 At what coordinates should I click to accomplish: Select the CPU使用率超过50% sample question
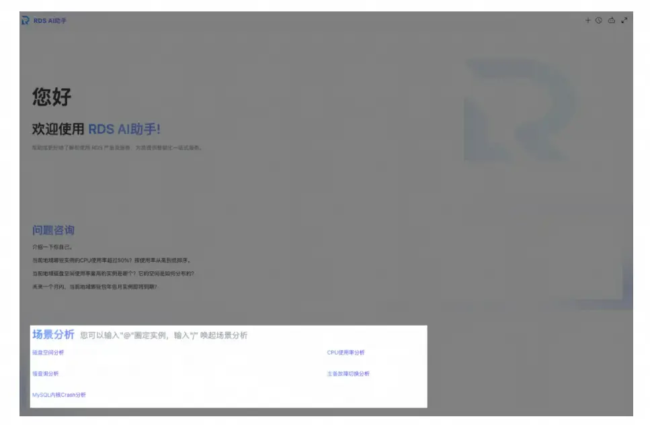click(112, 260)
